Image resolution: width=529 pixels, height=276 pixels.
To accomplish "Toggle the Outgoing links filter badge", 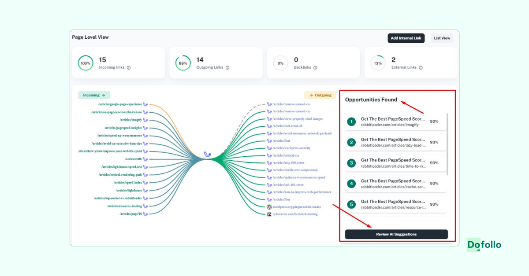I will click(320, 95).
